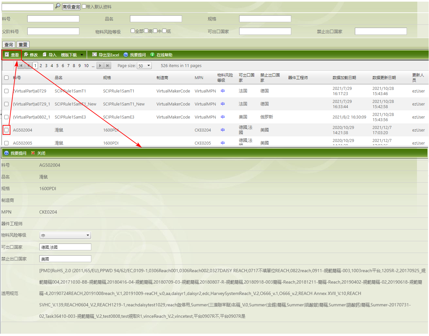
Task: Jump to the last page of results
Action: point(108,65)
